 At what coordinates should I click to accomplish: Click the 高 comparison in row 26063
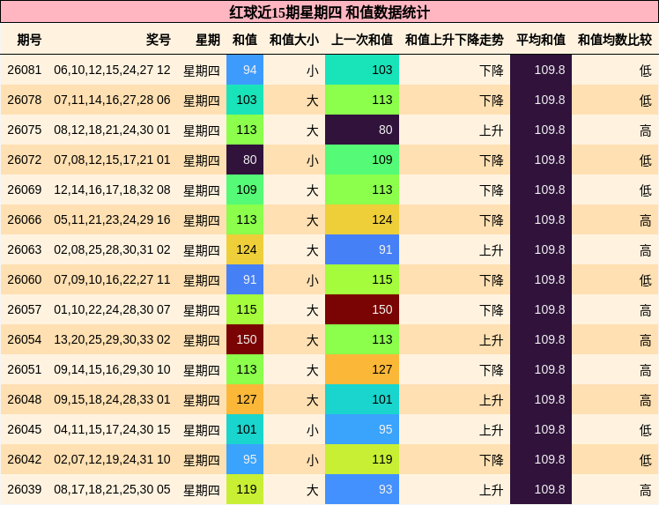tap(646, 250)
